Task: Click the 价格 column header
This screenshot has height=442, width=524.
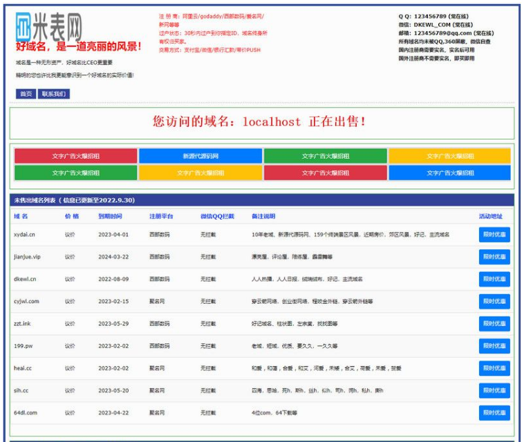Action: pyautogui.click(x=72, y=216)
